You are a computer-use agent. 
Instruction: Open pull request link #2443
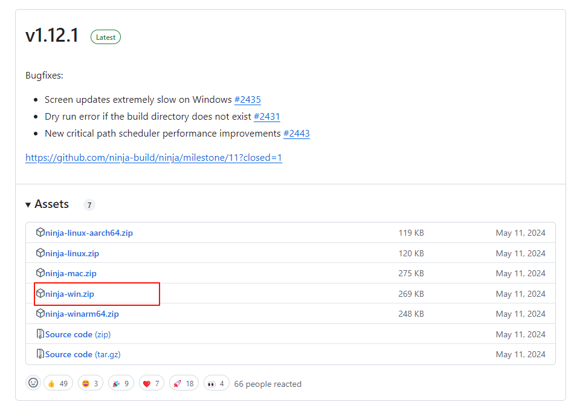point(296,134)
